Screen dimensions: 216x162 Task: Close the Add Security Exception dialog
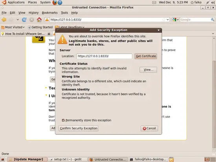click(x=159, y=30)
